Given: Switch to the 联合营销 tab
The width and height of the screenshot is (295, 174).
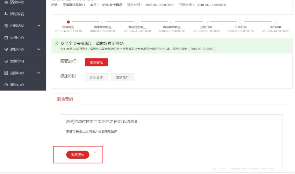Looking at the screenshot, I should [x=65, y=99].
